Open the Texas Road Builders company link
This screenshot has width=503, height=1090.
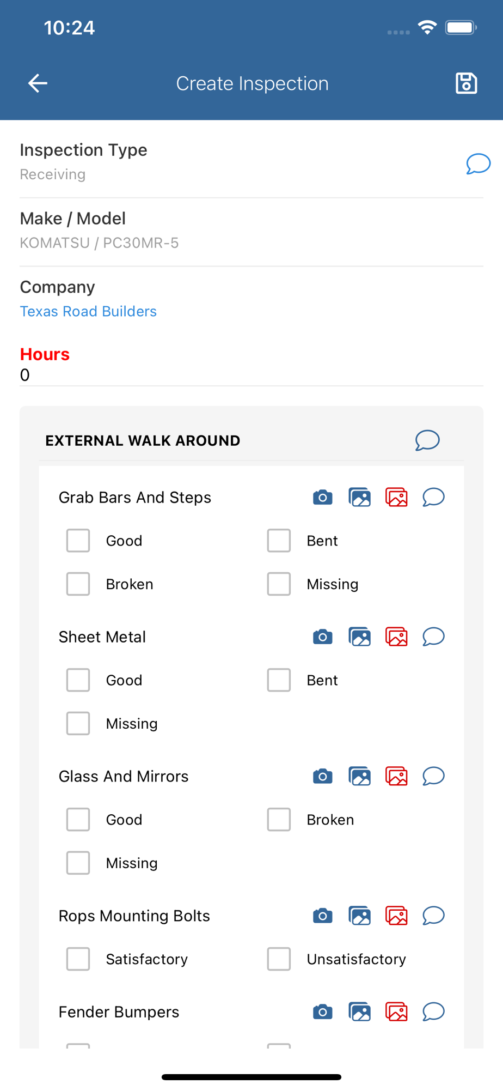(x=88, y=311)
